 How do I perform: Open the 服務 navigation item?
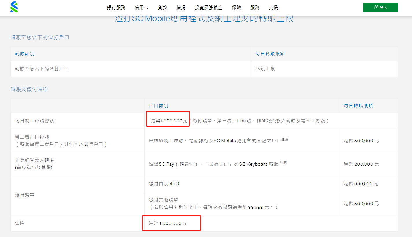click(255, 8)
